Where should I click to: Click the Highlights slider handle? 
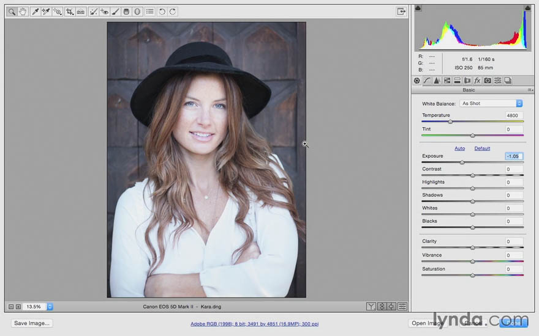(x=473, y=188)
